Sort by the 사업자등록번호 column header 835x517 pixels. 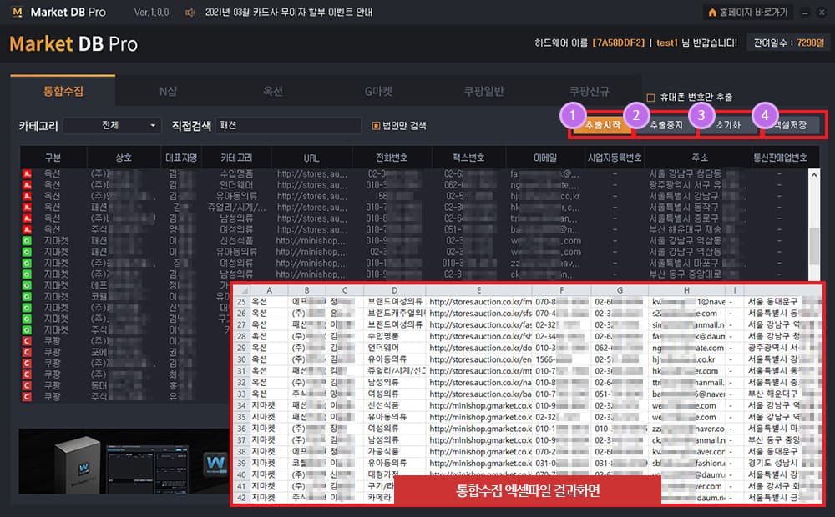point(615,158)
